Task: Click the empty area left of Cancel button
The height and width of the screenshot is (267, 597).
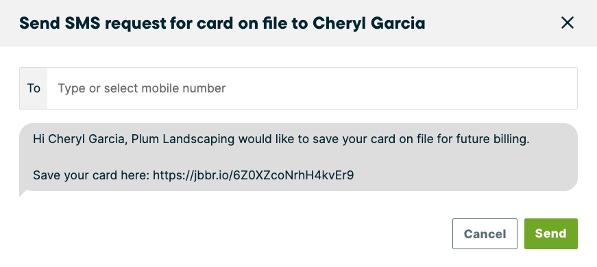Action: 236,233
